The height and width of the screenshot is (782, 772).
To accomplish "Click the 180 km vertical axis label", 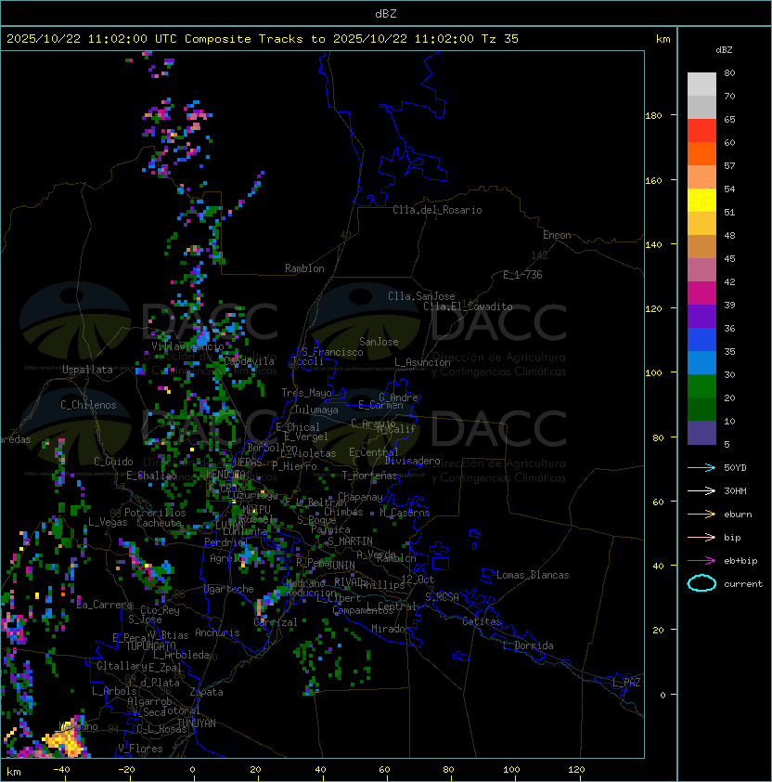I will click(653, 116).
